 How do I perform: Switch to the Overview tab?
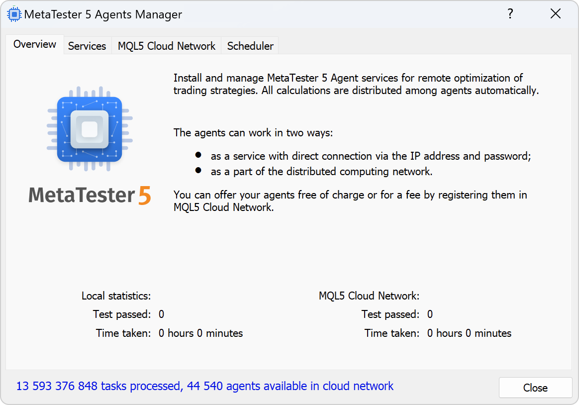pos(35,44)
